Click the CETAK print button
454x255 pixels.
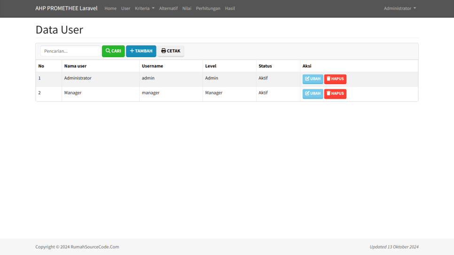click(171, 51)
